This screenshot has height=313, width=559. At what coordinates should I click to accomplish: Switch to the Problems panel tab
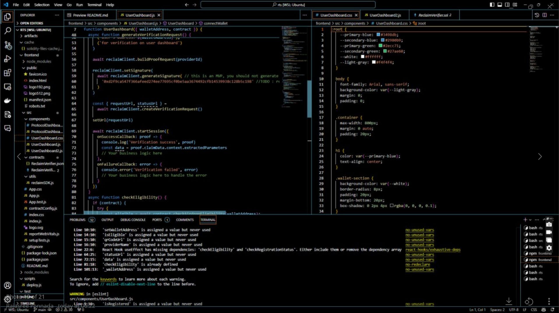tap(77, 220)
